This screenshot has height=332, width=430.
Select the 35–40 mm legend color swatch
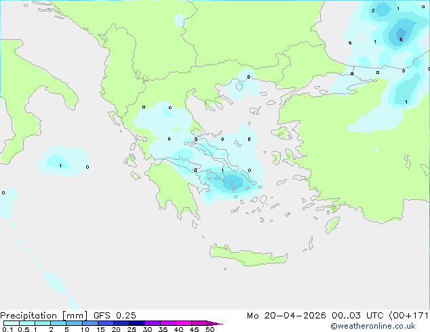tap(168, 323)
